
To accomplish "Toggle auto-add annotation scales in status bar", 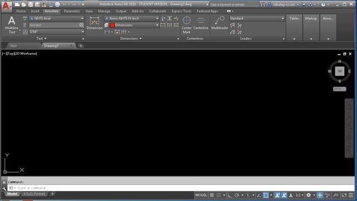I will [x=284, y=195].
